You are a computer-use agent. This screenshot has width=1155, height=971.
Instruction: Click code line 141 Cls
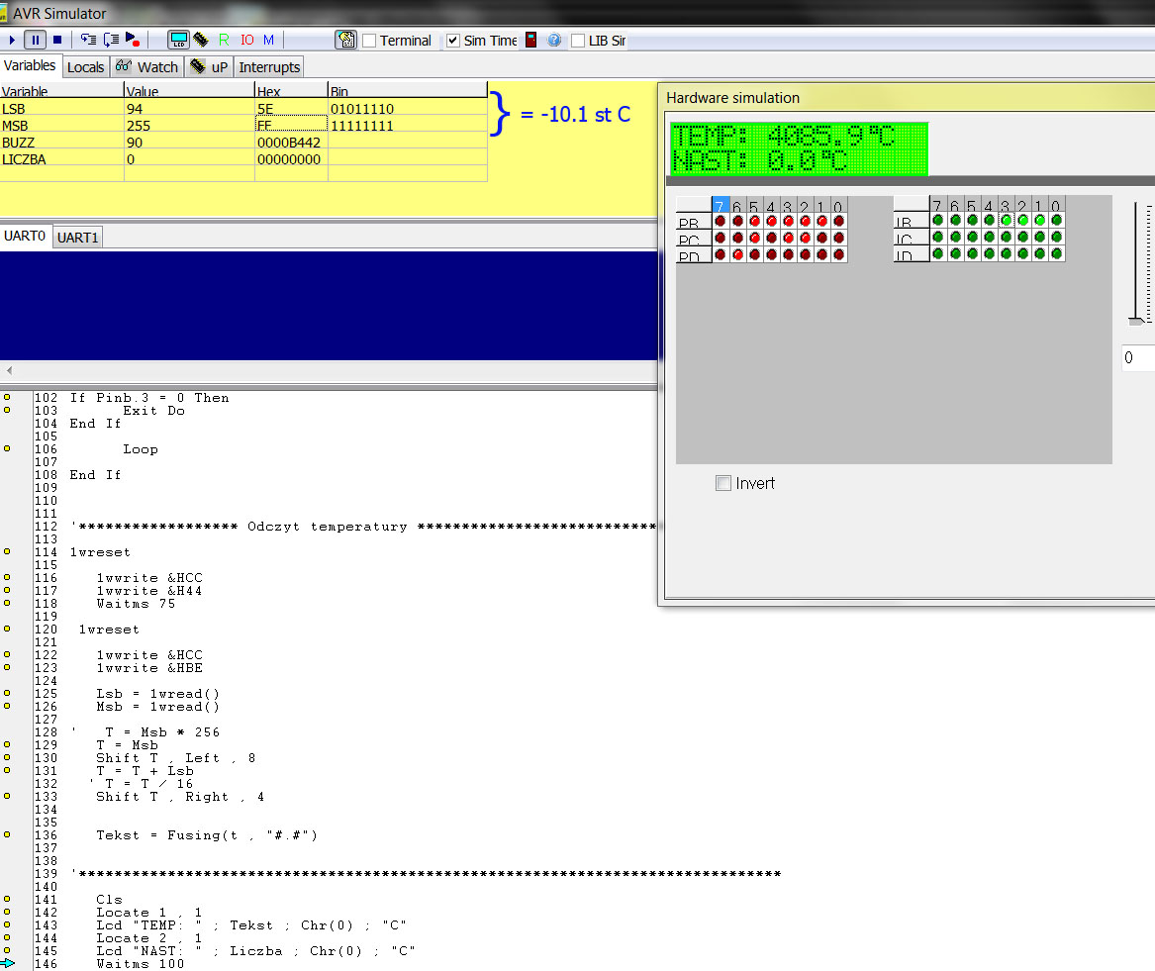pyautogui.click(x=109, y=900)
